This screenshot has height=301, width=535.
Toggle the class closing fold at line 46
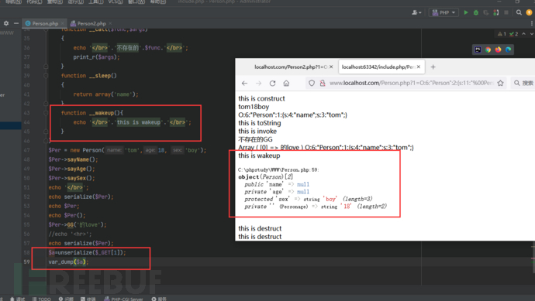click(46, 141)
